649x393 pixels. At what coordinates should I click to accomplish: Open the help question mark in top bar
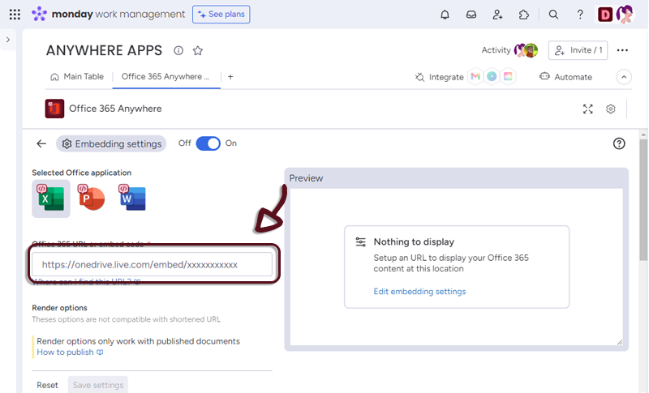580,15
